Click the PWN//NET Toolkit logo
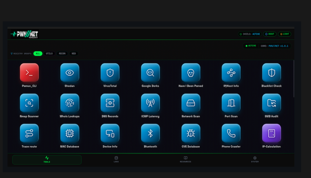 (x=25, y=34)
